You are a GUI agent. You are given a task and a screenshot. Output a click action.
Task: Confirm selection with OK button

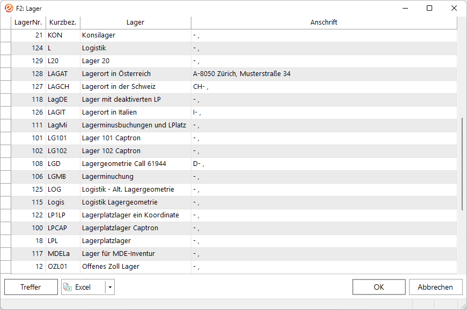tap(379, 287)
